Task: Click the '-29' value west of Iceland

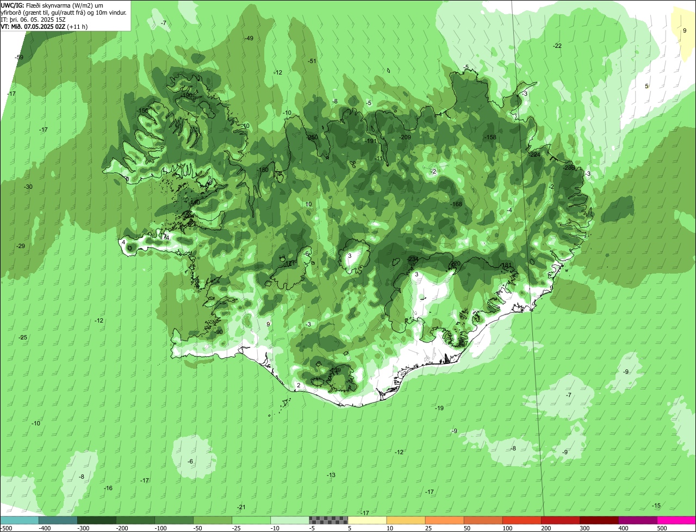Action: pyautogui.click(x=21, y=246)
